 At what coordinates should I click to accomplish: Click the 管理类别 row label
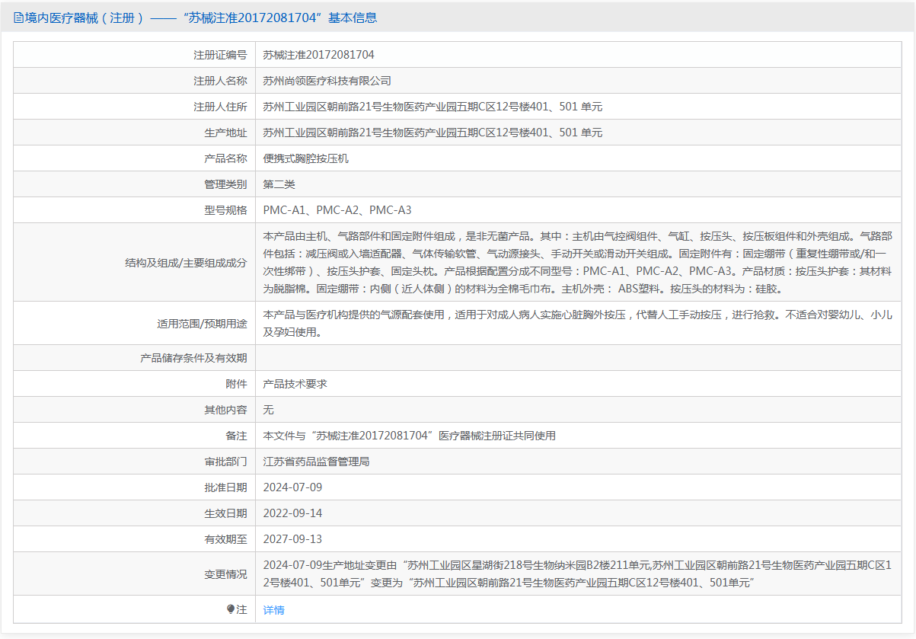[225, 184]
